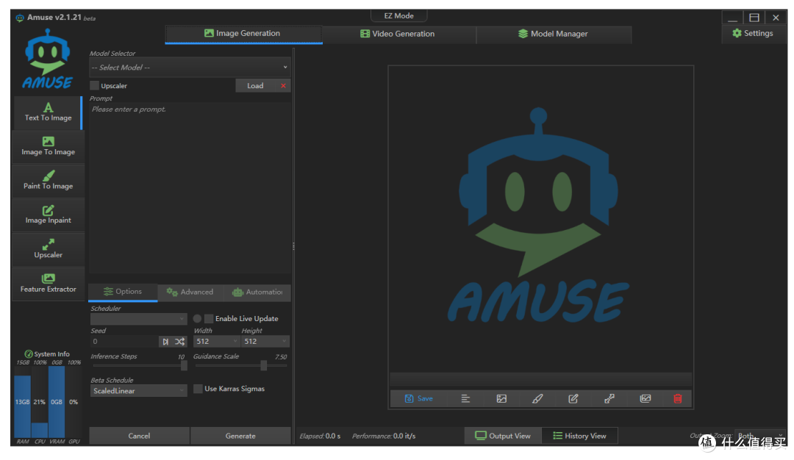The width and height of the screenshot is (794, 460).
Task: Click into the Prompt text area
Action: click(x=190, y=187)
